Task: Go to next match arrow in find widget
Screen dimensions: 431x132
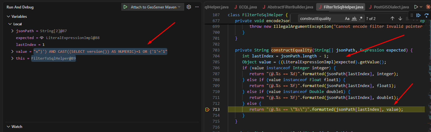Action: 400,19
